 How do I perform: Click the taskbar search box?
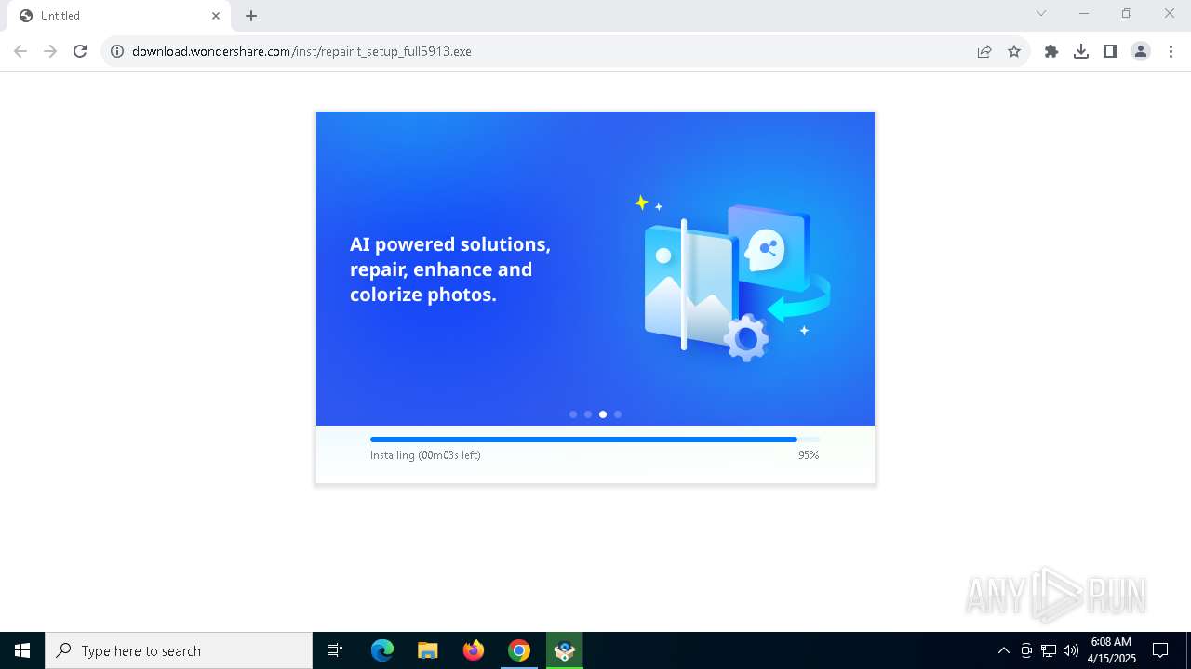point(179,650)
